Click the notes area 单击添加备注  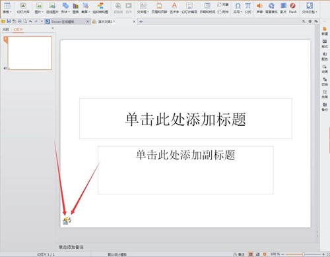71,247
